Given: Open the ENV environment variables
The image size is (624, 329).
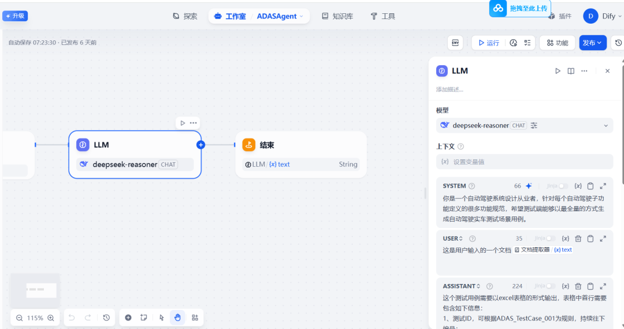Looking at the screenshot, I should click(x=455, y=43).
